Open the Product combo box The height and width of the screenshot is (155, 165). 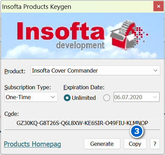pyautogui.click(x=95, y=71)
